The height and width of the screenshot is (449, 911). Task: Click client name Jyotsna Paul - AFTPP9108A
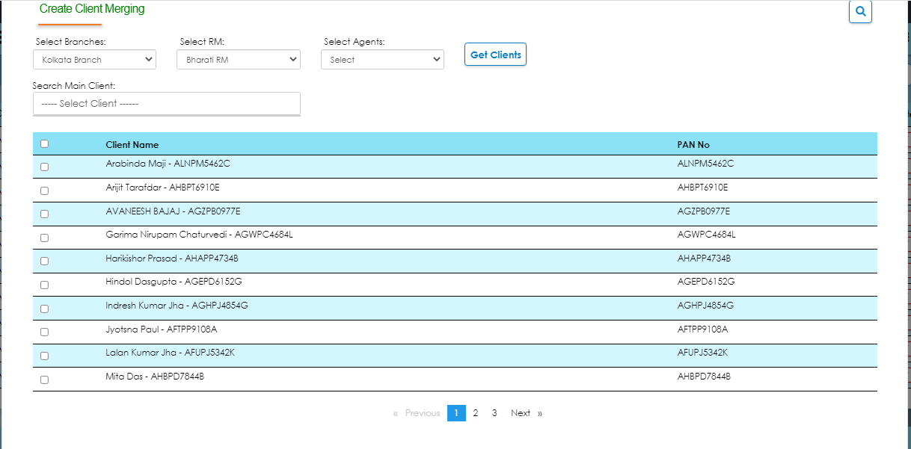tap(162, 329)
